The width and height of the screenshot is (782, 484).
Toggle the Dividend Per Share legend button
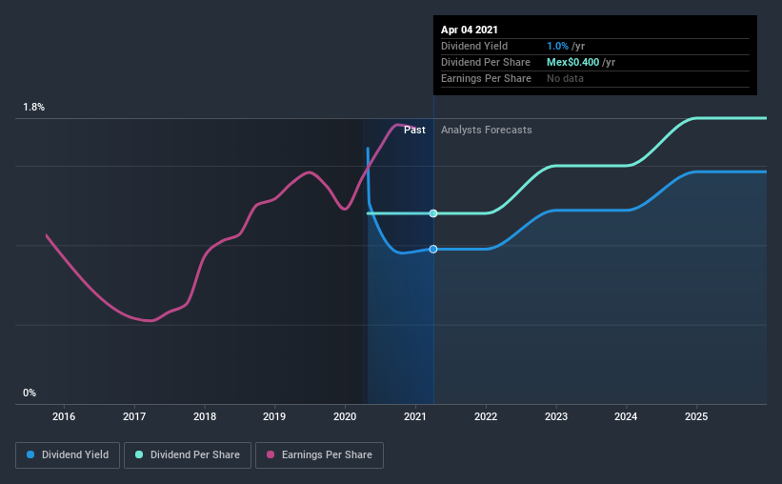(x=188, y=455)
